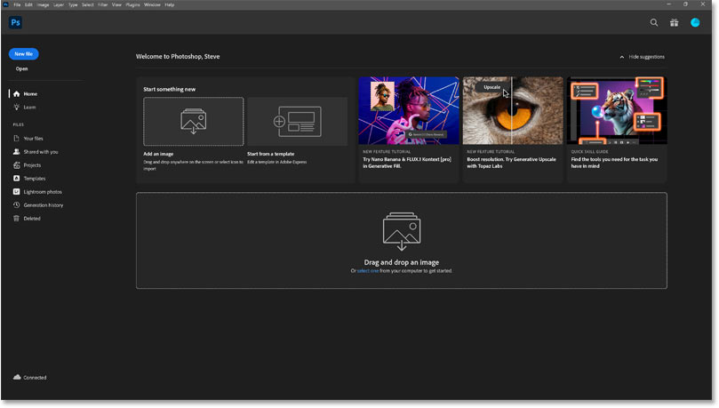Click the 'Drag and drop an image' heading
719x408 pixels.
pos(401,262)
